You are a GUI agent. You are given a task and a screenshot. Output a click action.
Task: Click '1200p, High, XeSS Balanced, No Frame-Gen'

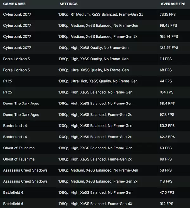click(x=95, y=126)
